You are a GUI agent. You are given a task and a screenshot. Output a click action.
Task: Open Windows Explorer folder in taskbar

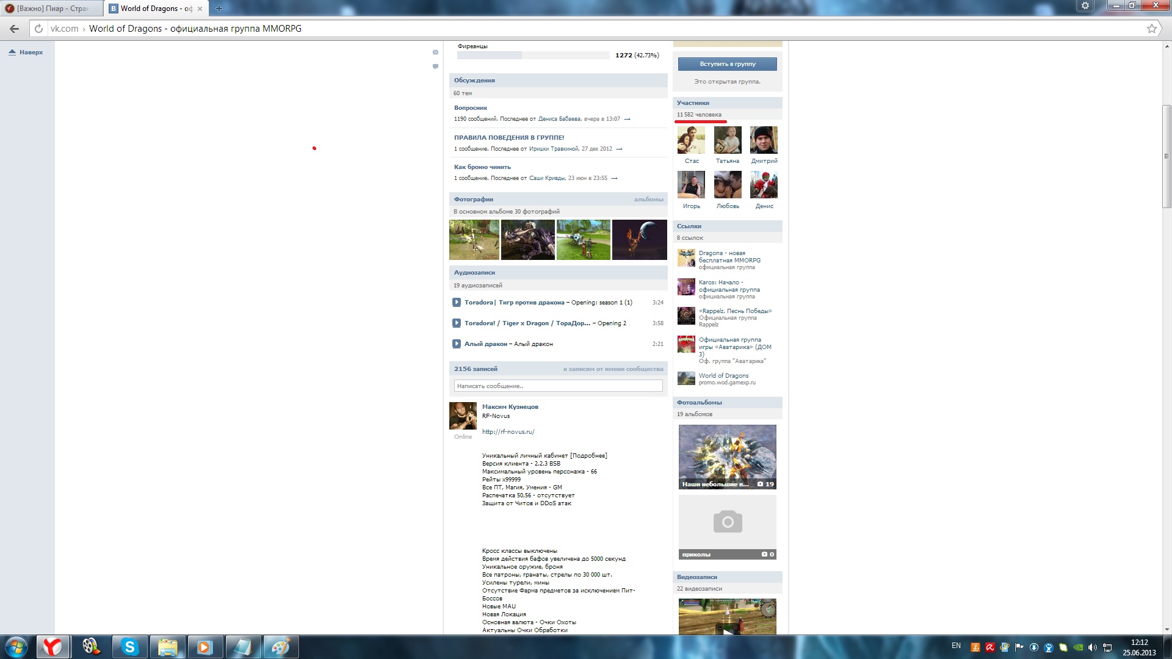tap(167, 647)
